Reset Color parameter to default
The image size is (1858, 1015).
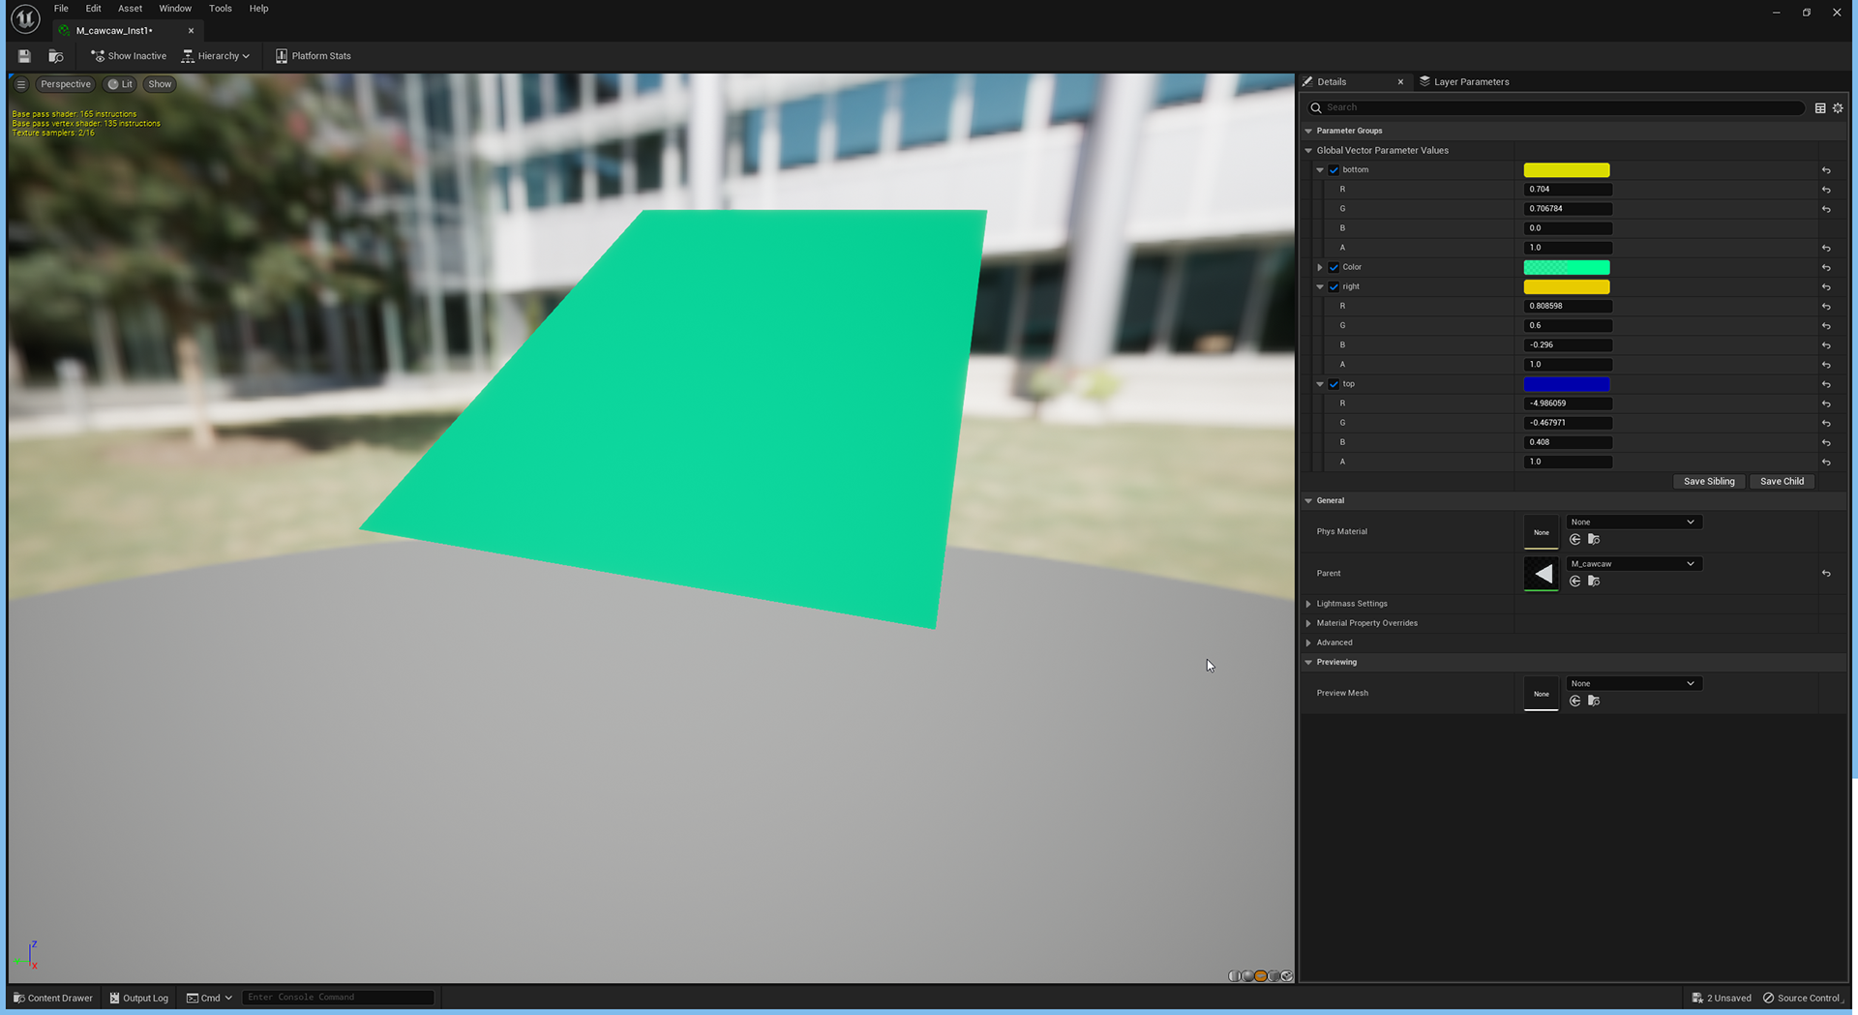click(1826, 268)
